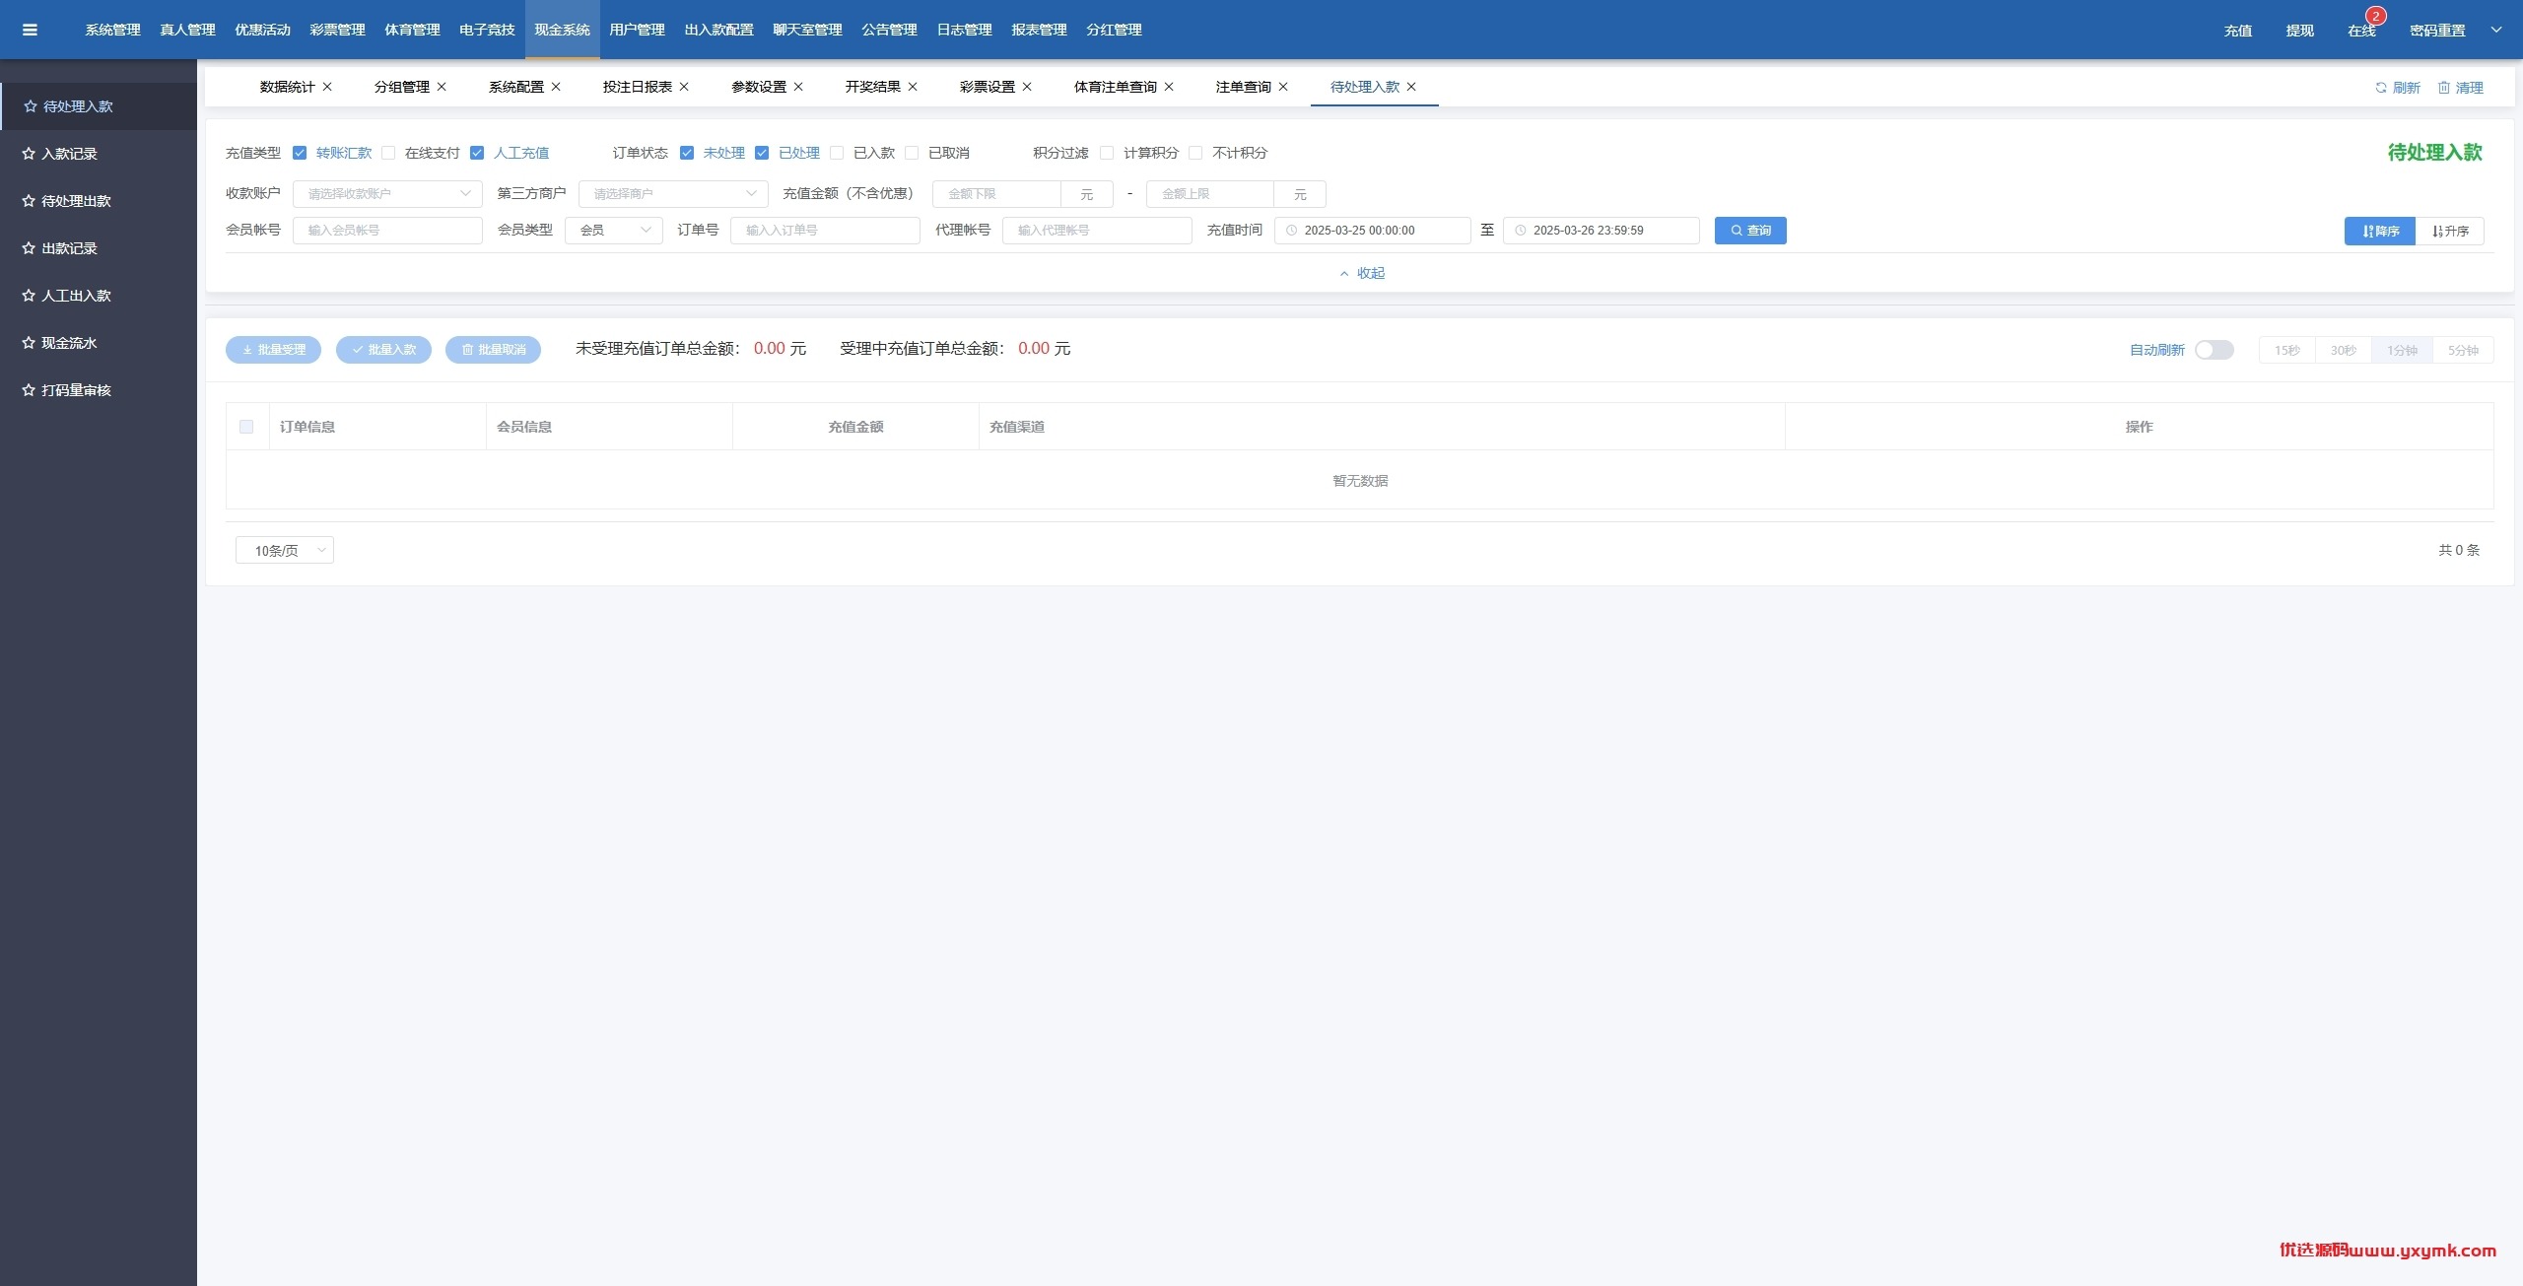Close the 系统配置 tab
This screenshot has width=2523, height=1286.
point(556,87)
